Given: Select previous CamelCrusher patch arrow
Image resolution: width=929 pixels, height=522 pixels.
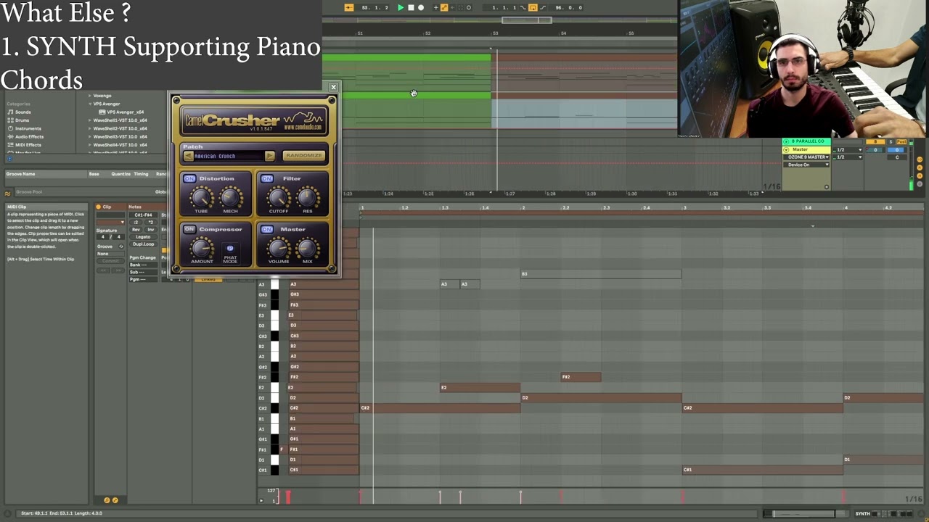Looking at the screenshot, I should [x=189, y=156].
